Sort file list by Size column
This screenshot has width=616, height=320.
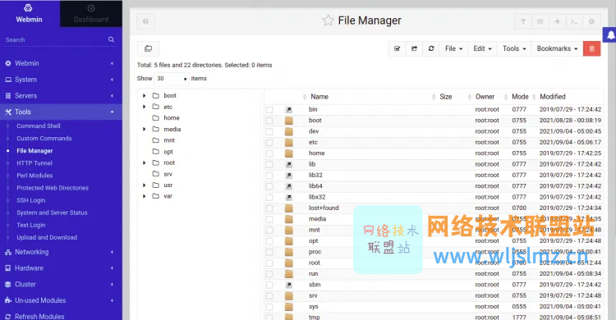(x=445, y=97)
